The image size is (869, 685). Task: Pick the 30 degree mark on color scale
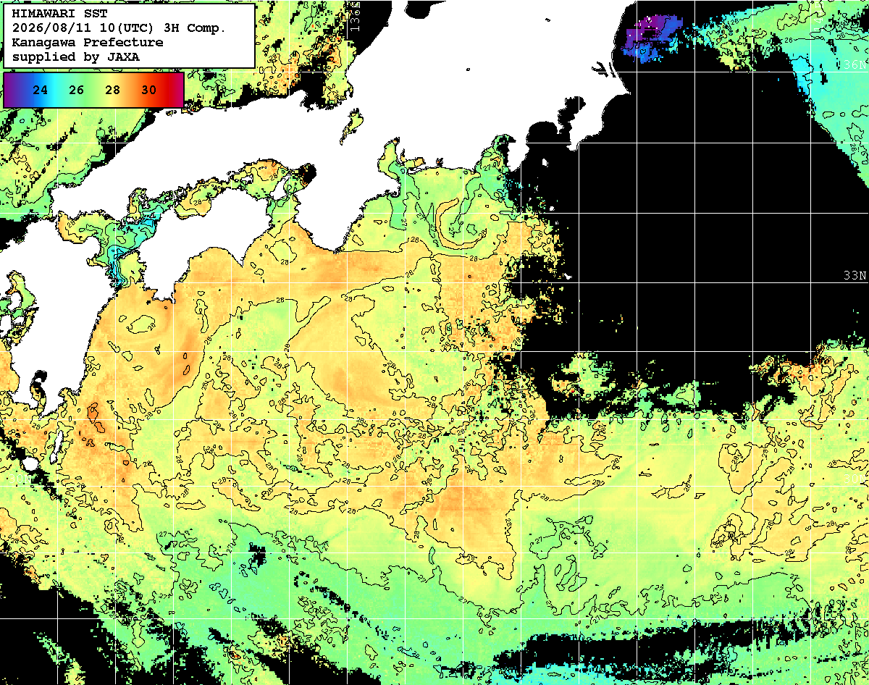click(x=148, y=91)
